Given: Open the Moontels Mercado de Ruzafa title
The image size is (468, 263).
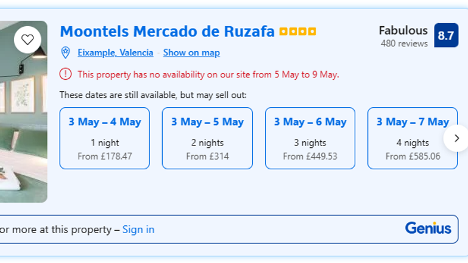Looking at the screenshot, I should [x=167, y=31].
